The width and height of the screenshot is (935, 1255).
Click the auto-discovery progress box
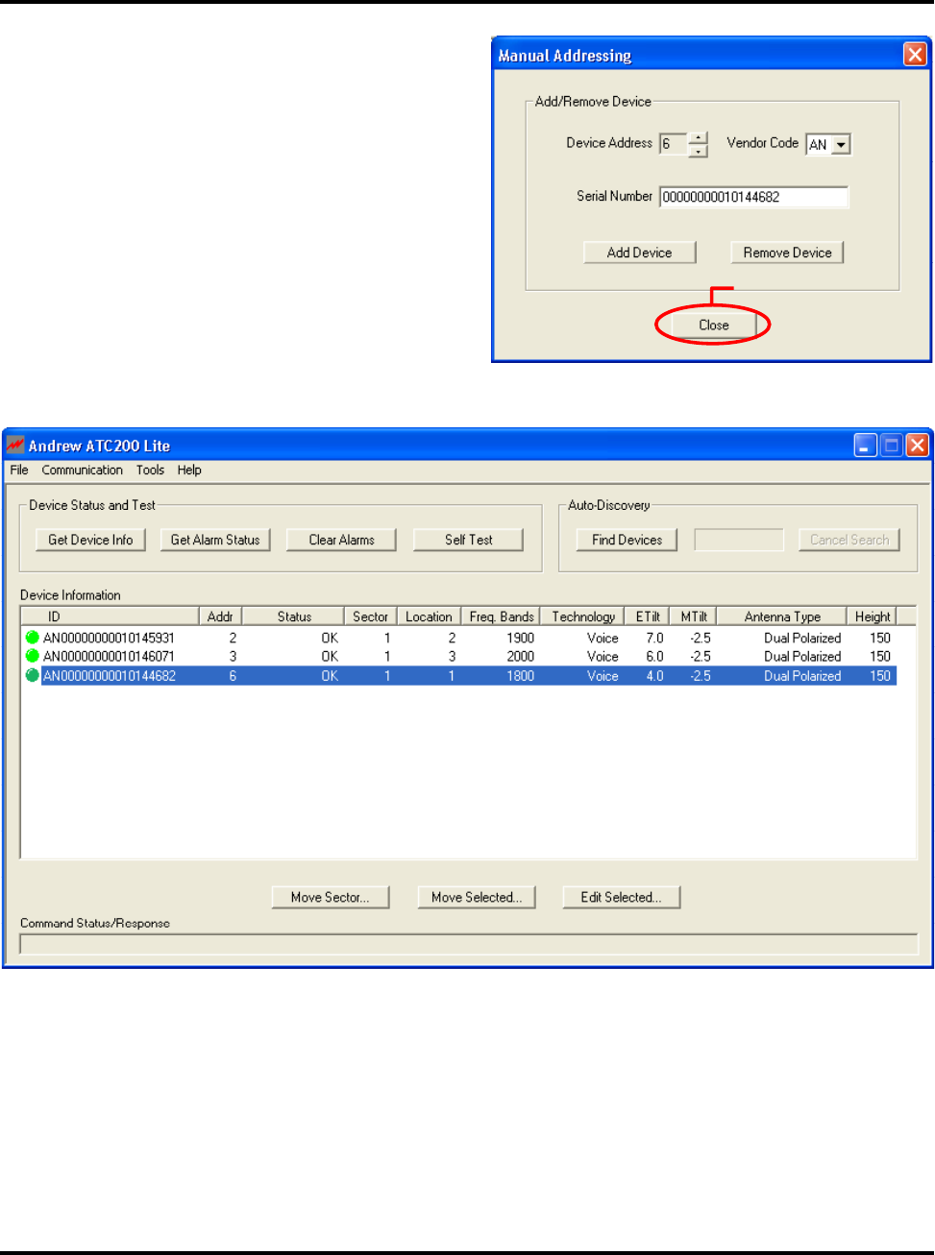(739, 540)
